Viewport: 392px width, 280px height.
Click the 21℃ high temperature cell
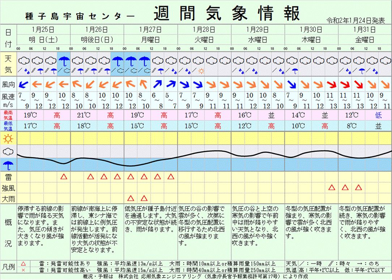[x=84, y=115]
